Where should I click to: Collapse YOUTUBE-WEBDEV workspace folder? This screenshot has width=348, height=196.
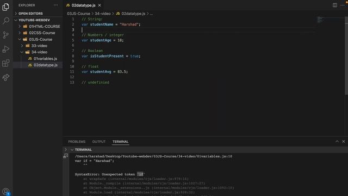(16, 20)
